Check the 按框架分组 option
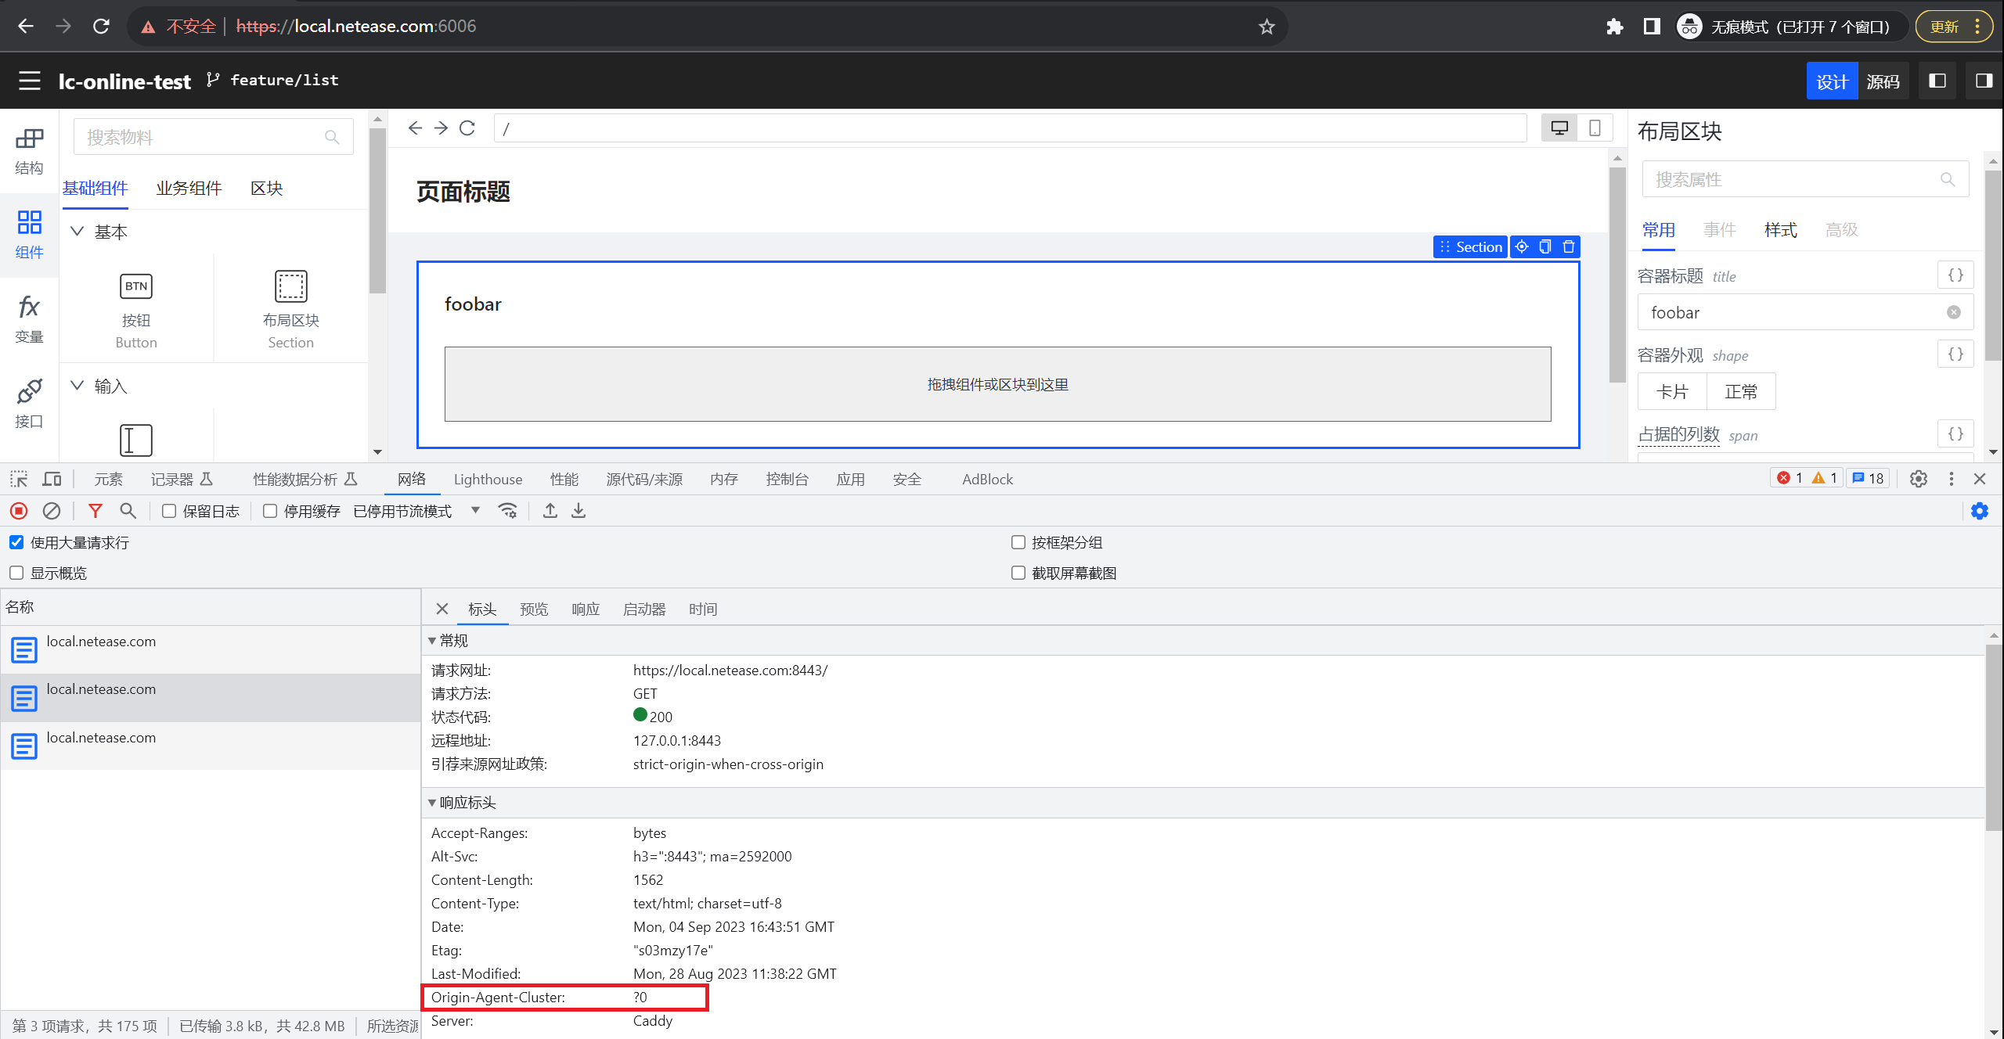The height and width of the screenshot is (1039, 2004). [x=1018, y=542]
